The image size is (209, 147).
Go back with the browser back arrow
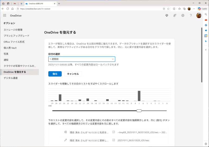[3, 9]
